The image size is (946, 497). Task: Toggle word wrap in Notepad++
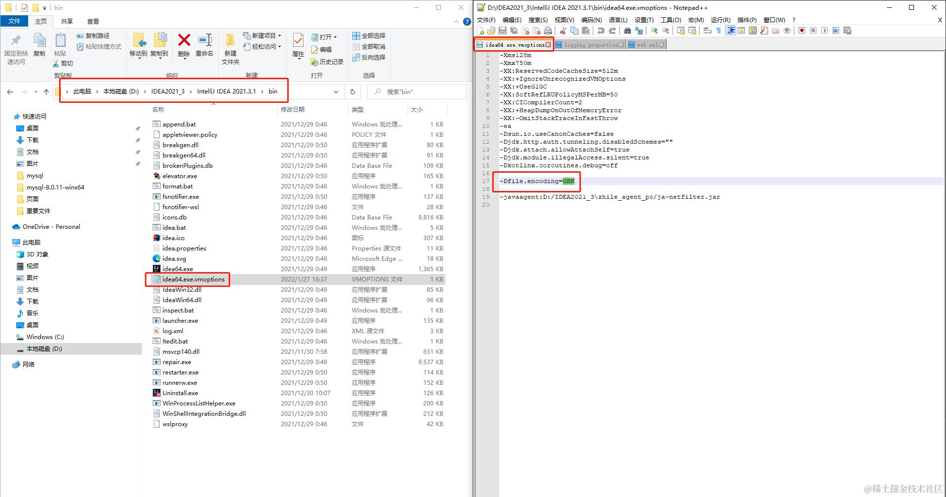click(707, 31)
